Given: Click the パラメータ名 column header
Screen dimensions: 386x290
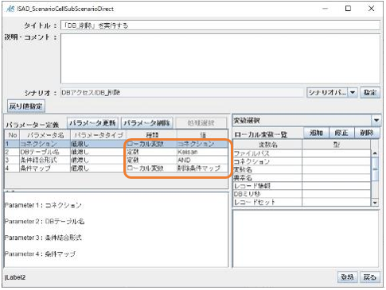Looking at the screenshot, I should pos(45,135).
